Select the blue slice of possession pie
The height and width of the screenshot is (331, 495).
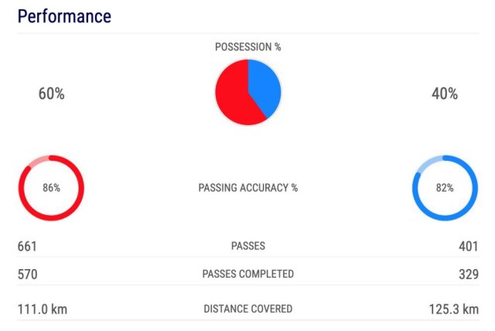coord(265,87)
